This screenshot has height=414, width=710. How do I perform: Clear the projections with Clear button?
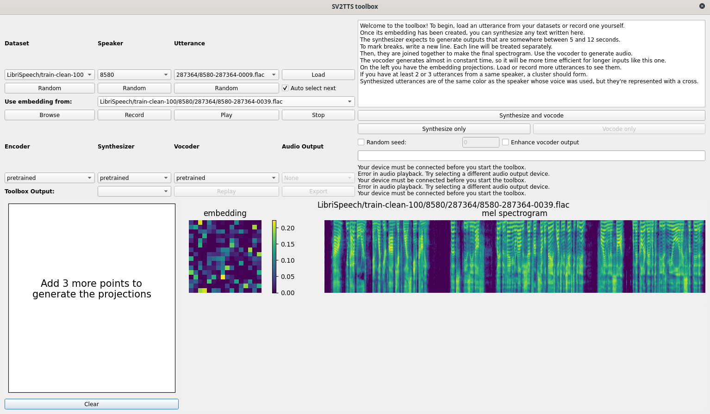[x=92, y=404]
